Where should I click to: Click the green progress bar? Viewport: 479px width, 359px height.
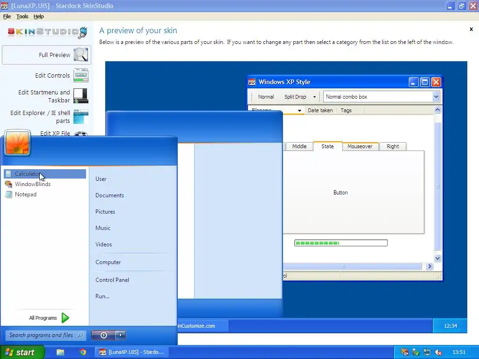coord(341,243)
